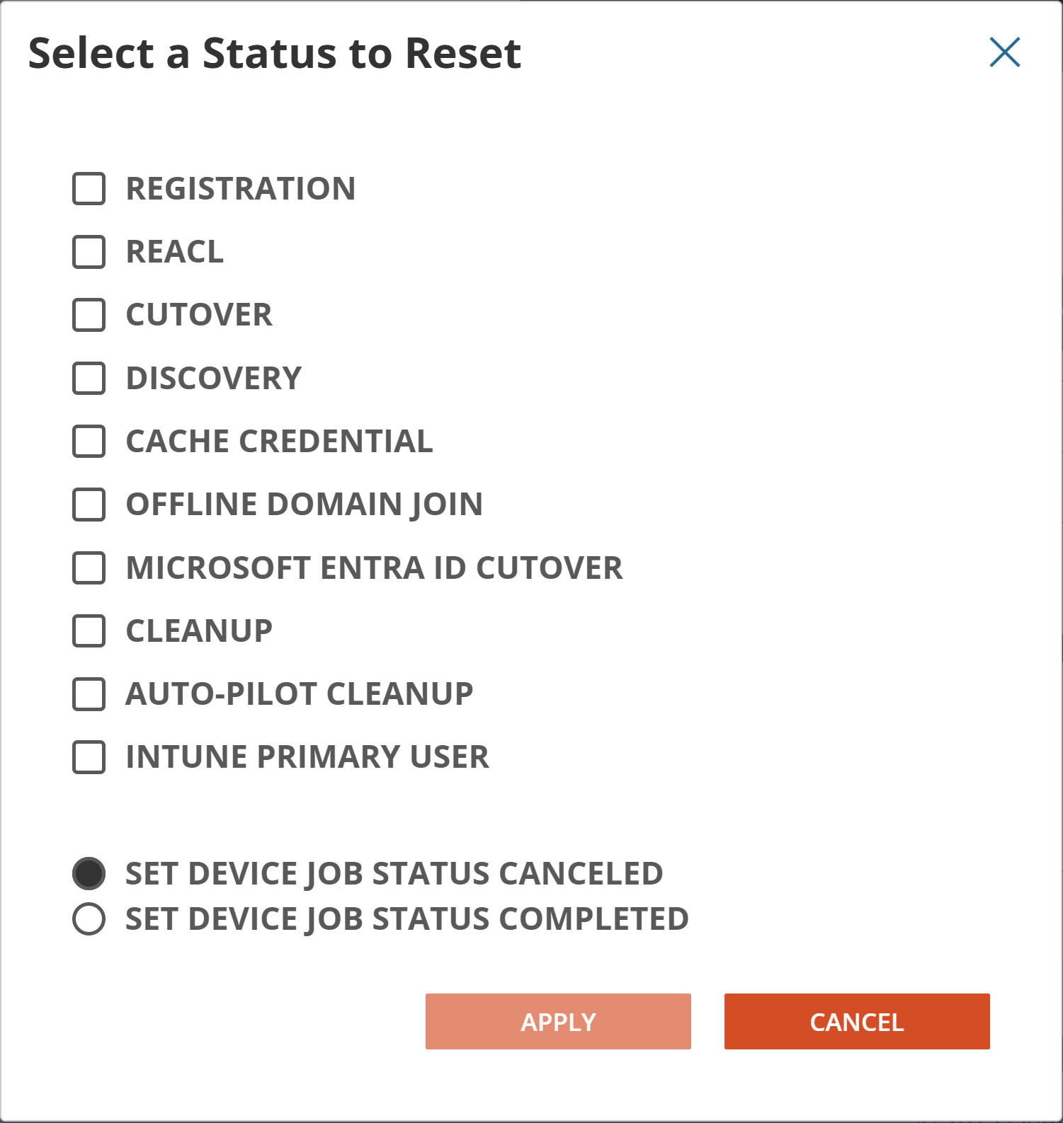Check the CUTOVER status option
Screen dimensions: 1063x1123
88,315
